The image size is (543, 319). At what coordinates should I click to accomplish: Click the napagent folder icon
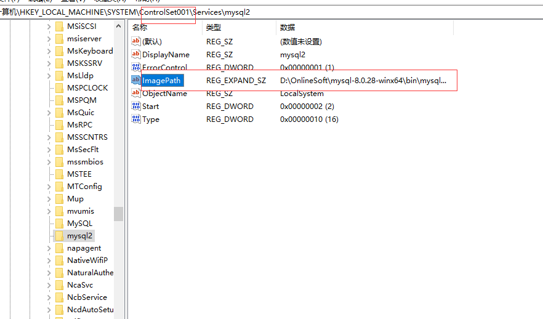click(x=60, y=248)
